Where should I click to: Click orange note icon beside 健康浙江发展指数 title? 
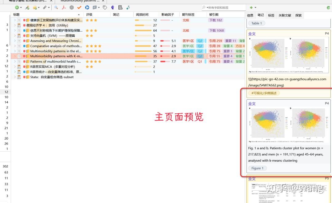(28, 20)
